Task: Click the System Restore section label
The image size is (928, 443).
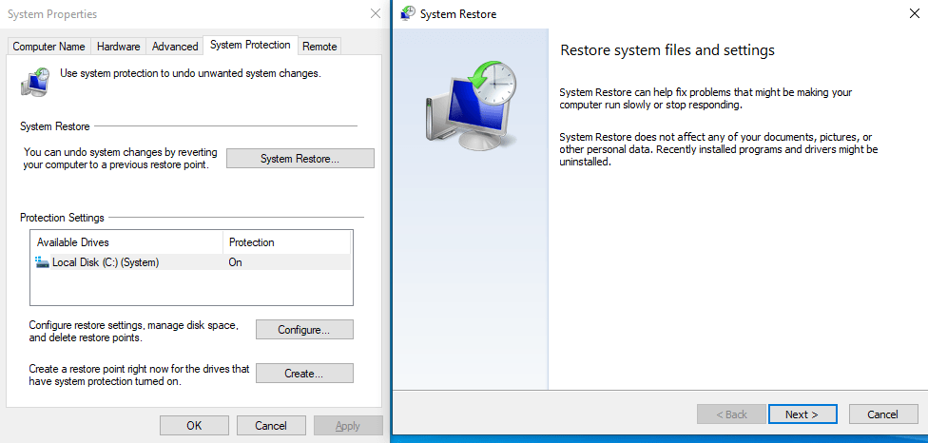Action: (x=55, y=126)
